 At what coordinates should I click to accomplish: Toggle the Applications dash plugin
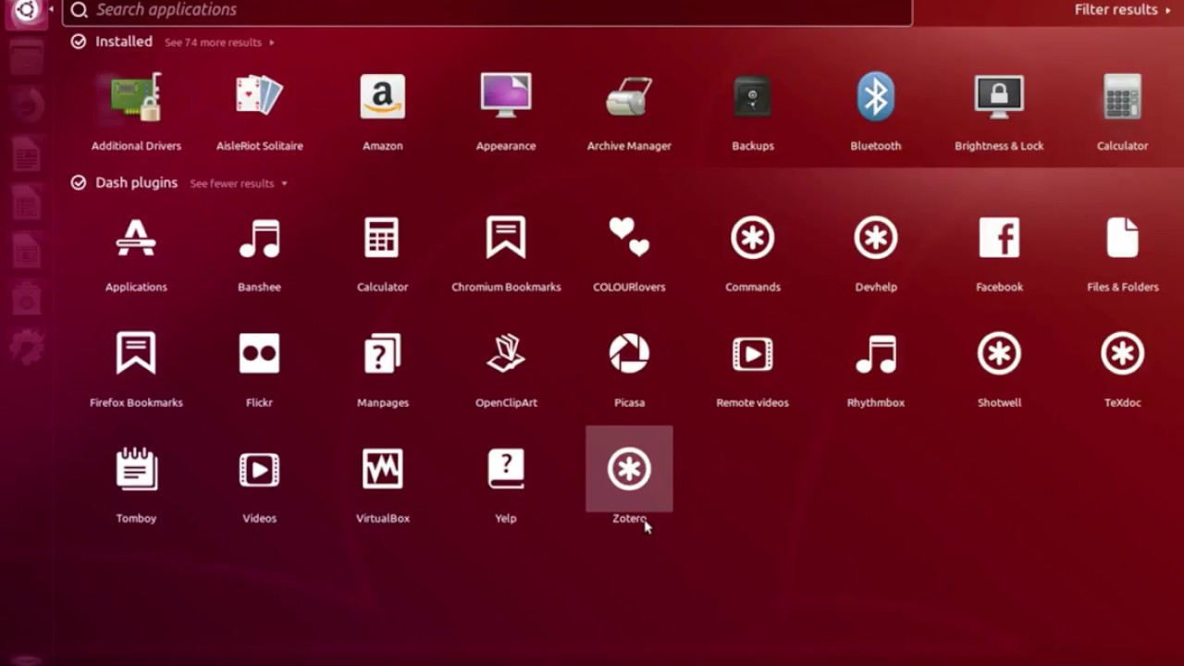(x=136, y=238)
